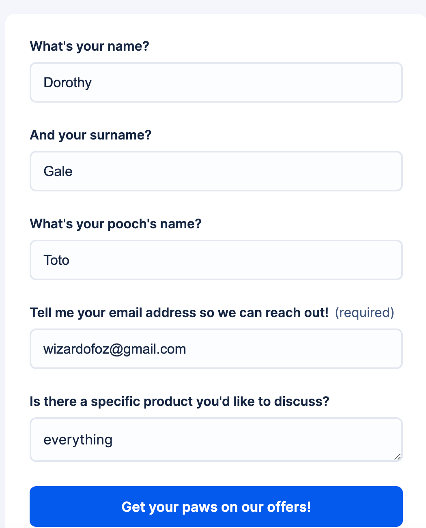Select the pooch's name input box
Screen dimensions: 426x528
(216, 260)
